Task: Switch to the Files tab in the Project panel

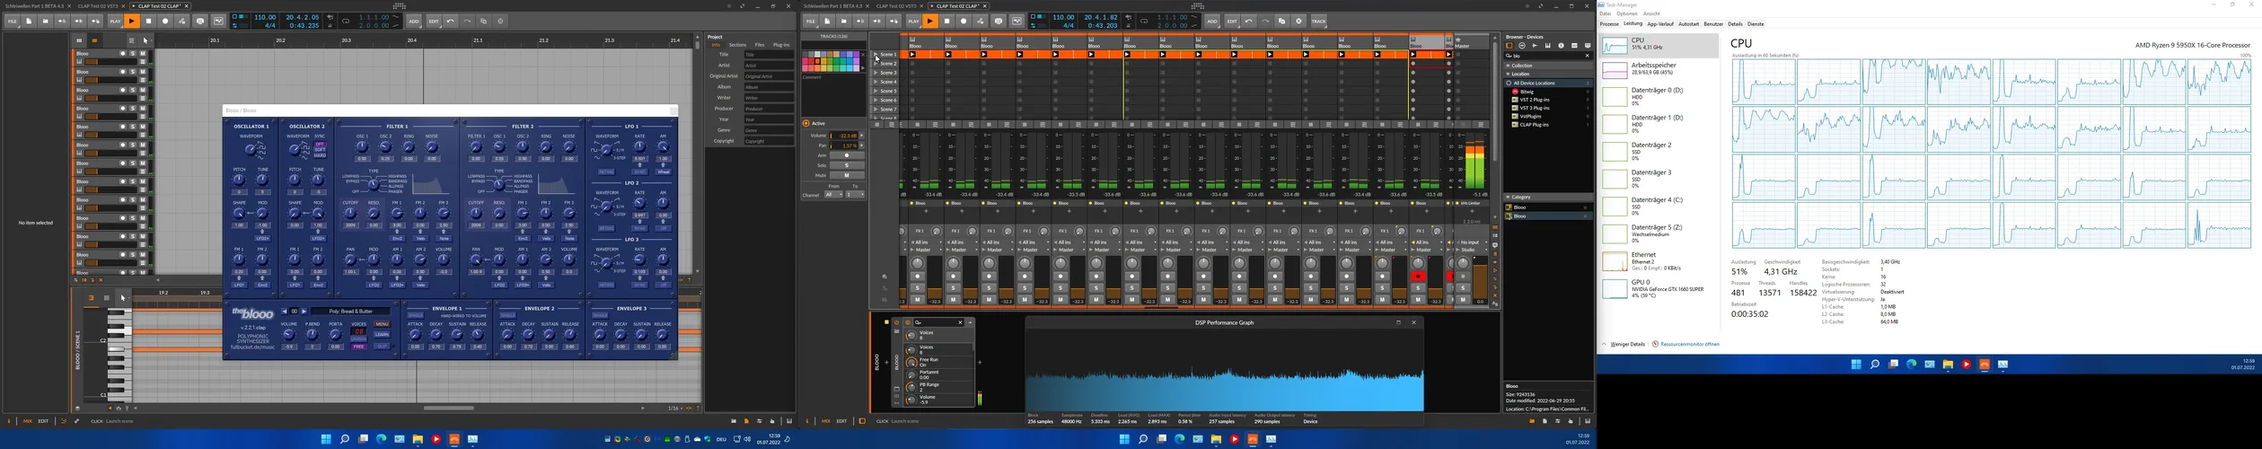Action: 760,45
